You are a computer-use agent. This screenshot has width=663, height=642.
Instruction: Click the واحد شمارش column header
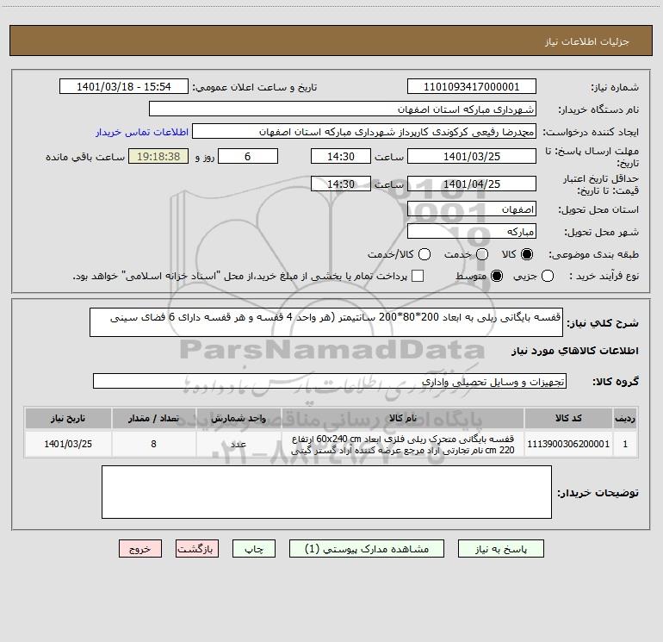coord(239,418)
